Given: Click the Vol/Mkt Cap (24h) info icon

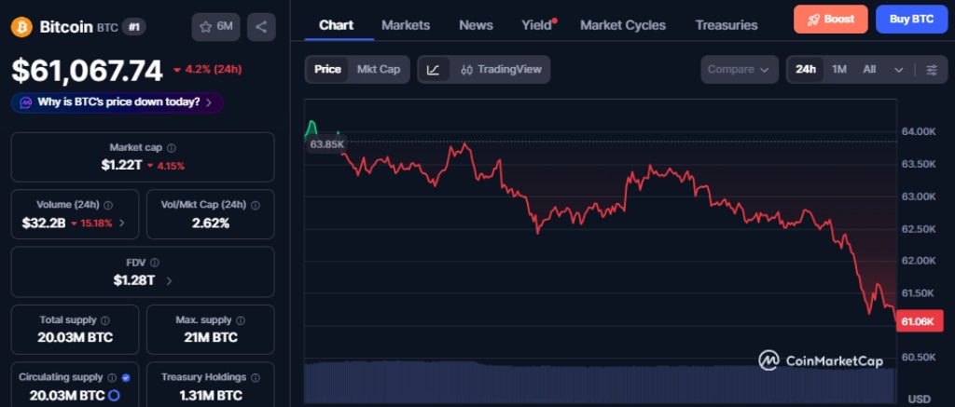Looking at the screenshot, I should (256, 205).
